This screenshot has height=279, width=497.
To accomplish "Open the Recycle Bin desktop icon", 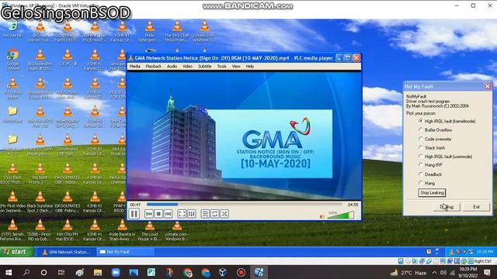I will click(x=12, y=29).
